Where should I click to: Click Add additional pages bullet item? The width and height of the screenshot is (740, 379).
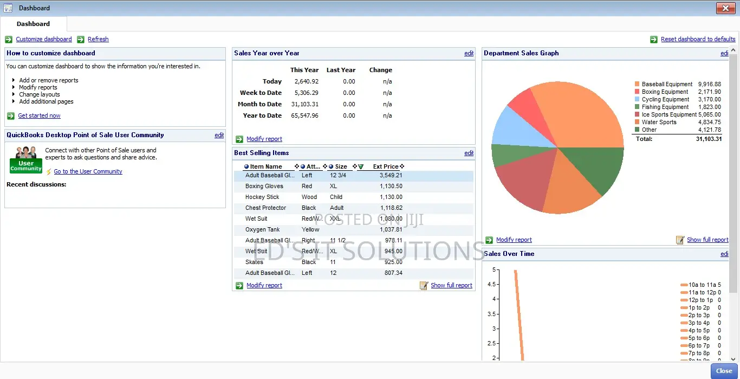click(46, 101)
